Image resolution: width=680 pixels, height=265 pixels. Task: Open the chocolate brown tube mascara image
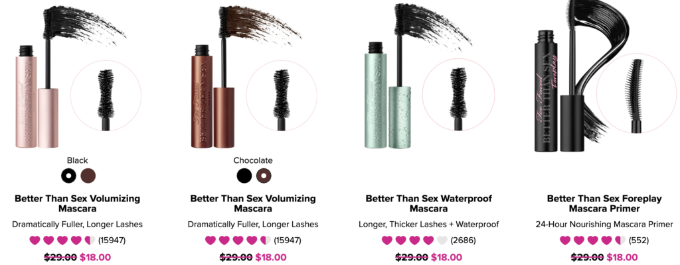click(x=212, y=95)
